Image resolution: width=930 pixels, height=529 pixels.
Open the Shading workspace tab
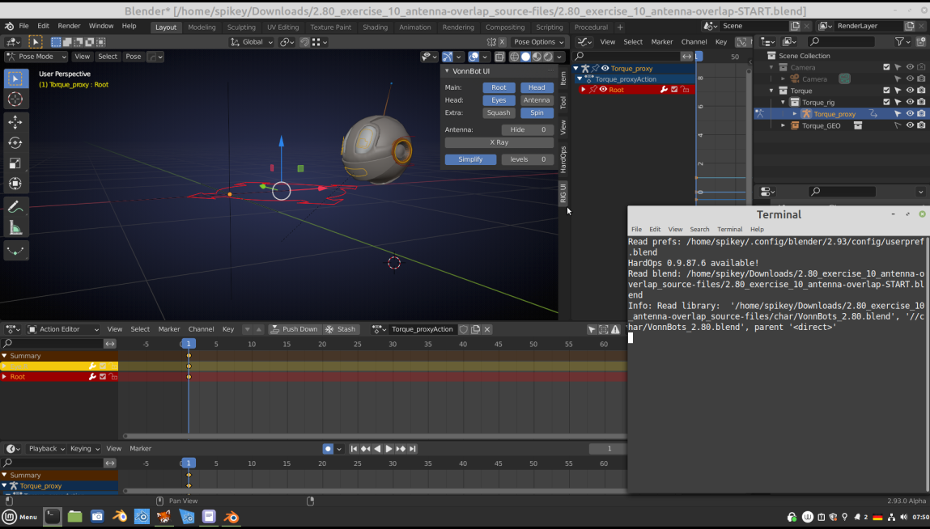375,28
